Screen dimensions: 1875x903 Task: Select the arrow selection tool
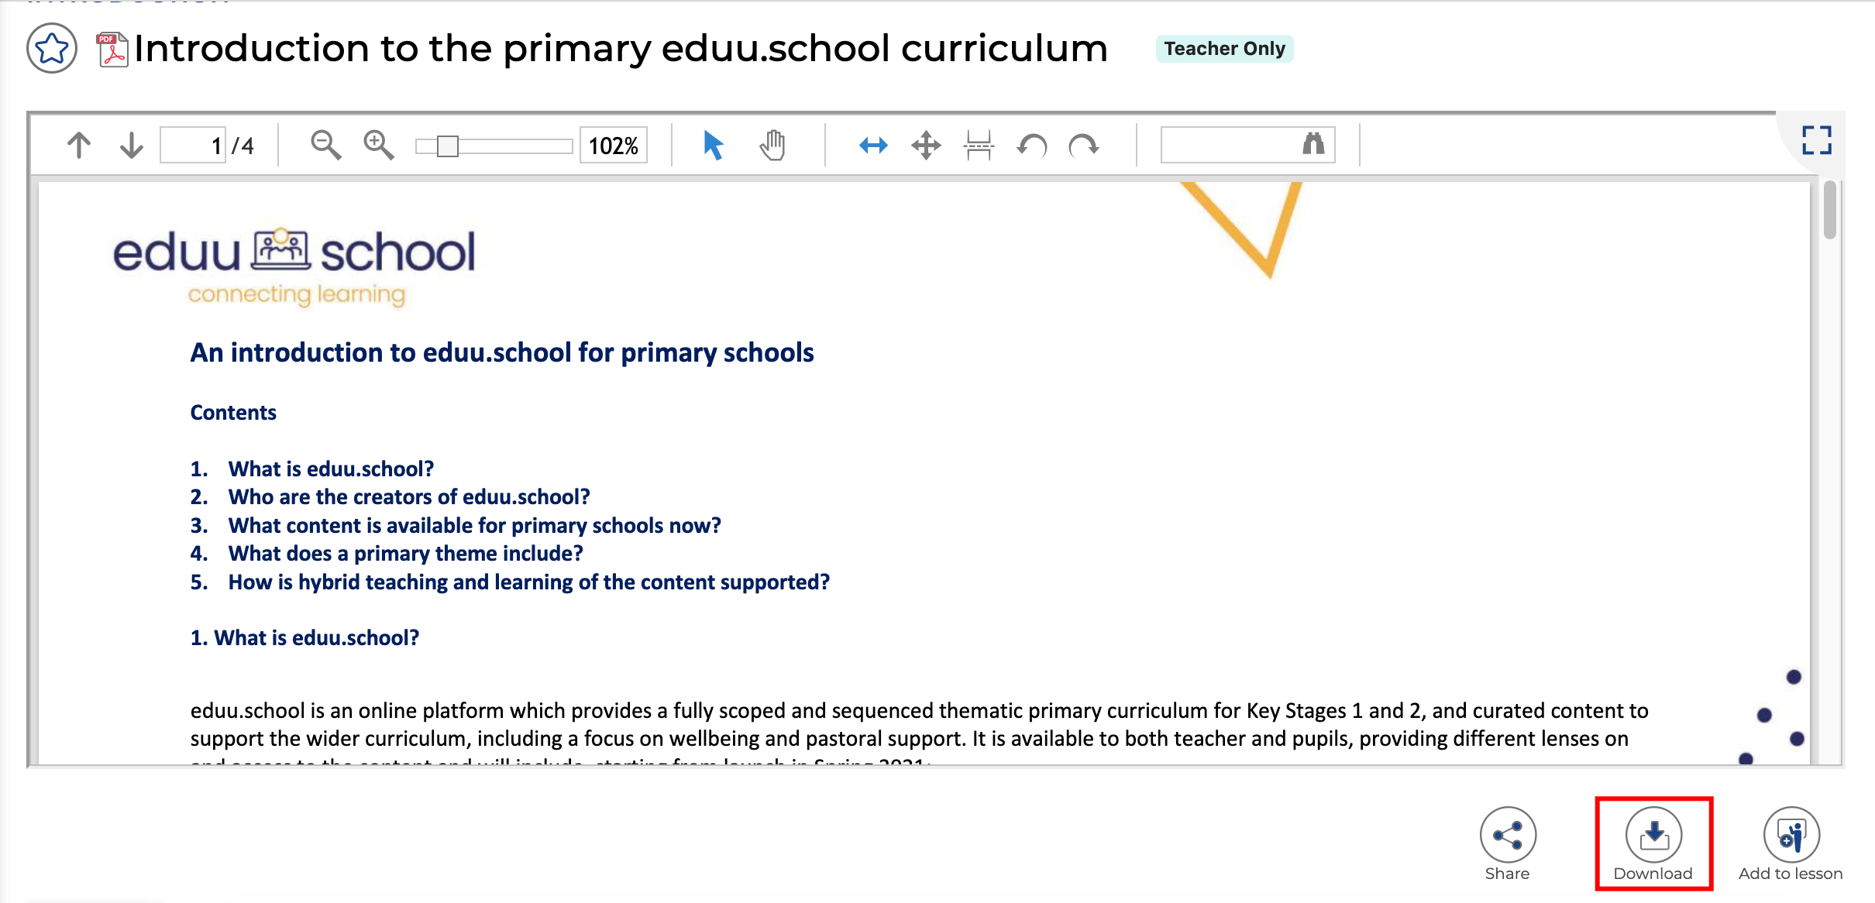714,145
